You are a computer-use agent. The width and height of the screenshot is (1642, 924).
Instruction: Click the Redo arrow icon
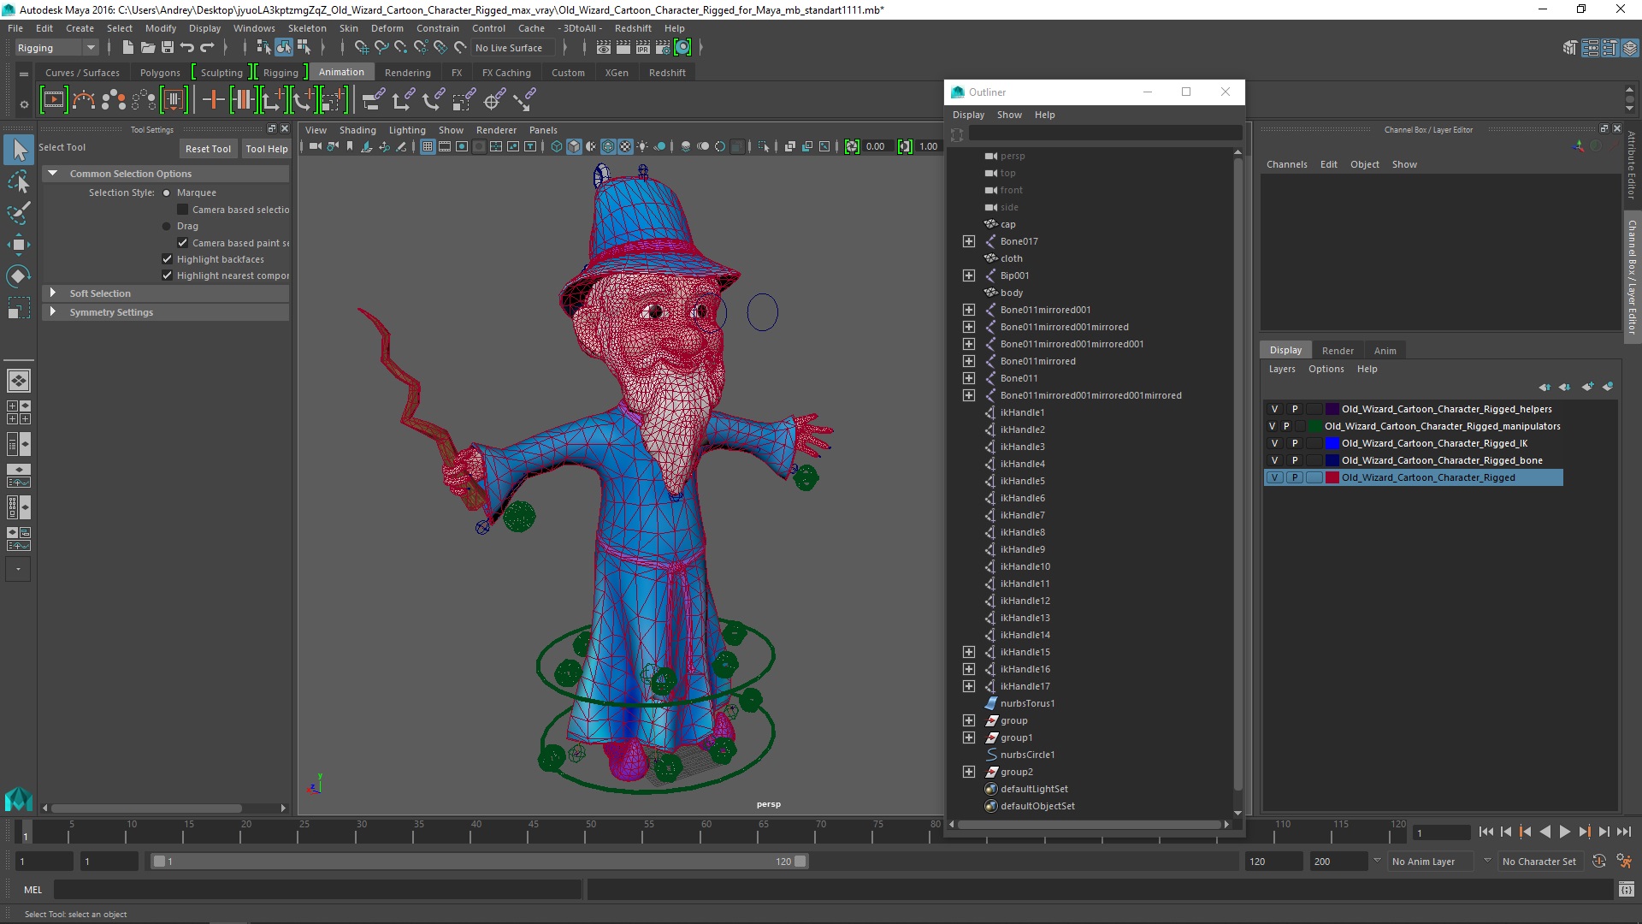(207, 48)
